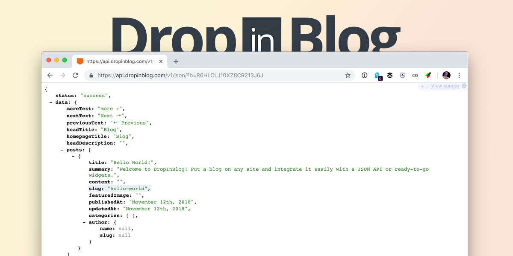Click the content key
Viewport: 513px width, 256px height.
pyautogui.click(x=101, y=182)
